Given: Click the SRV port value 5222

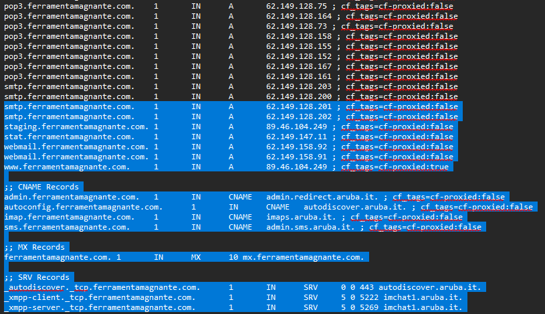Looking at the screenshot, I should [x=369, y=298].
